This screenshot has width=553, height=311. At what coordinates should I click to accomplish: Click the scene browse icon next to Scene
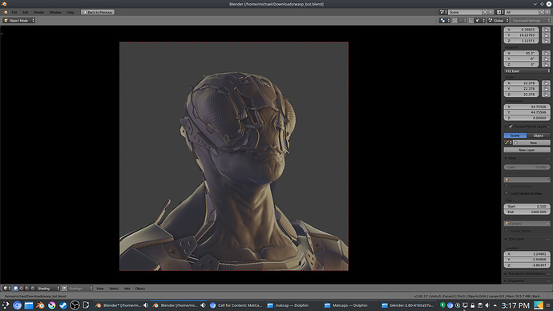(443, 12)
